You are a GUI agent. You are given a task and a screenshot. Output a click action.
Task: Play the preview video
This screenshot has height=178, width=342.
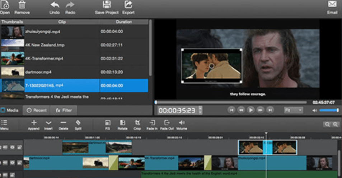click(x=250, y=110)
